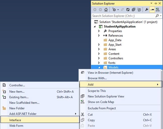The image size is (163, 129).
Task: Choose New Item... in Add submenu
Action: tap(40, 92)
